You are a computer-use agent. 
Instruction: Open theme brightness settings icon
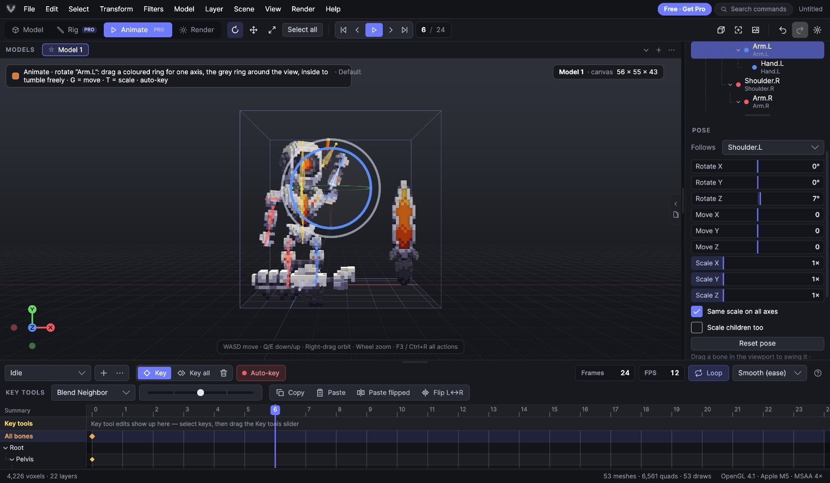point(818,30)
